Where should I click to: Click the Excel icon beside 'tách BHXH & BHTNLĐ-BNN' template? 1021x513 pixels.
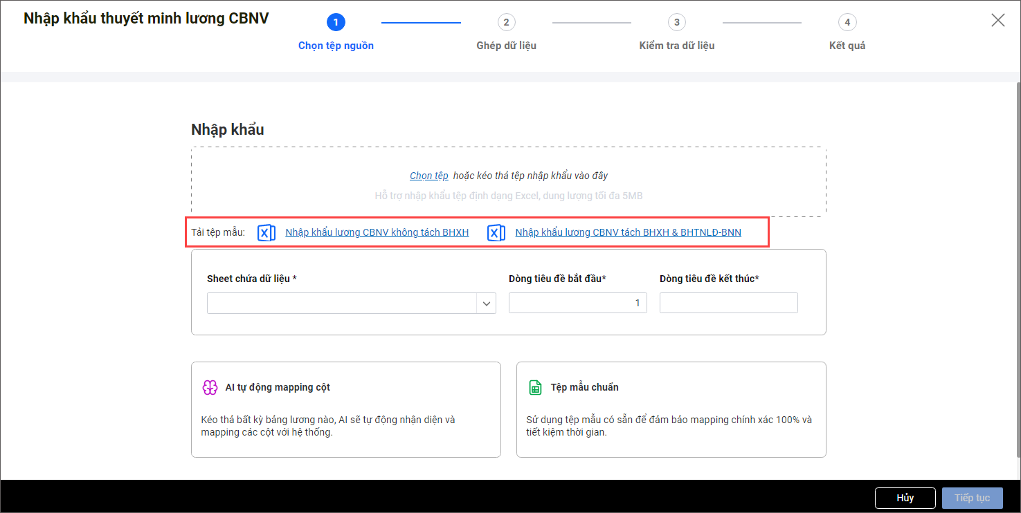[x=496, y=233]
